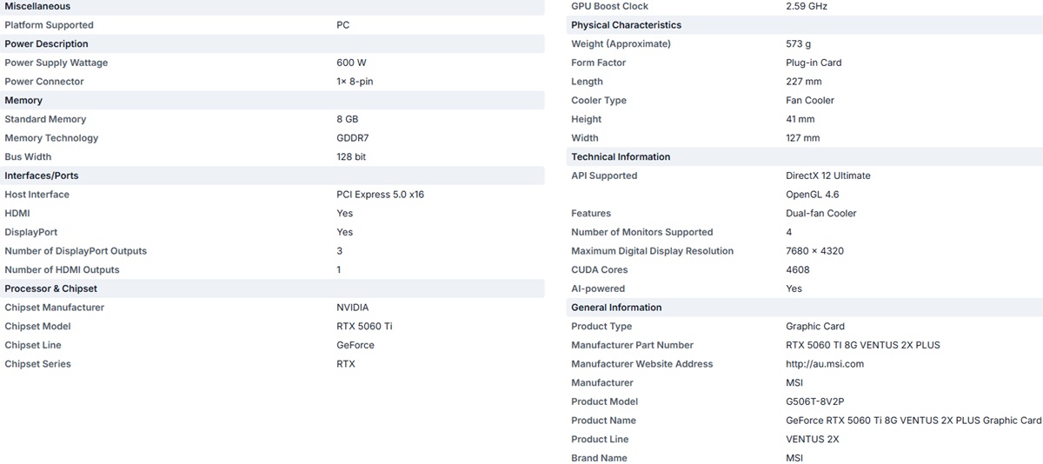This screenshot has width=1043, height=464.
Task: Select the 7680 × 4320 resolution value
Action: point(814,251)
